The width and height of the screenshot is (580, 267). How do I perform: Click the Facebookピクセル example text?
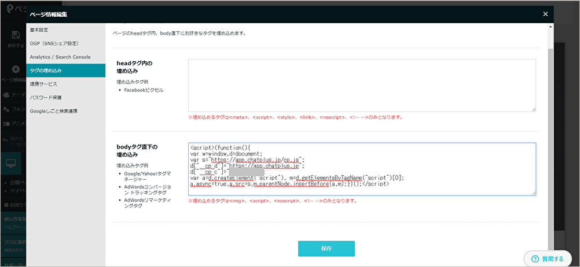pyautogui.click(x=144, y=90)
